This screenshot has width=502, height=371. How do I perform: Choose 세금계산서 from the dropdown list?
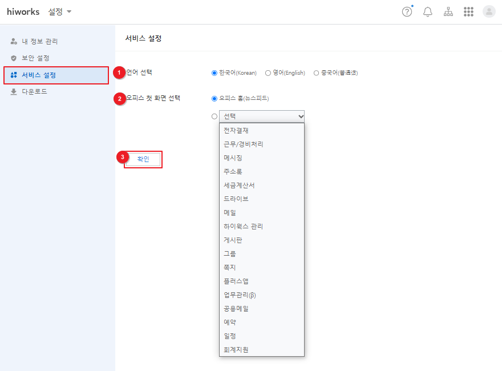262,185
